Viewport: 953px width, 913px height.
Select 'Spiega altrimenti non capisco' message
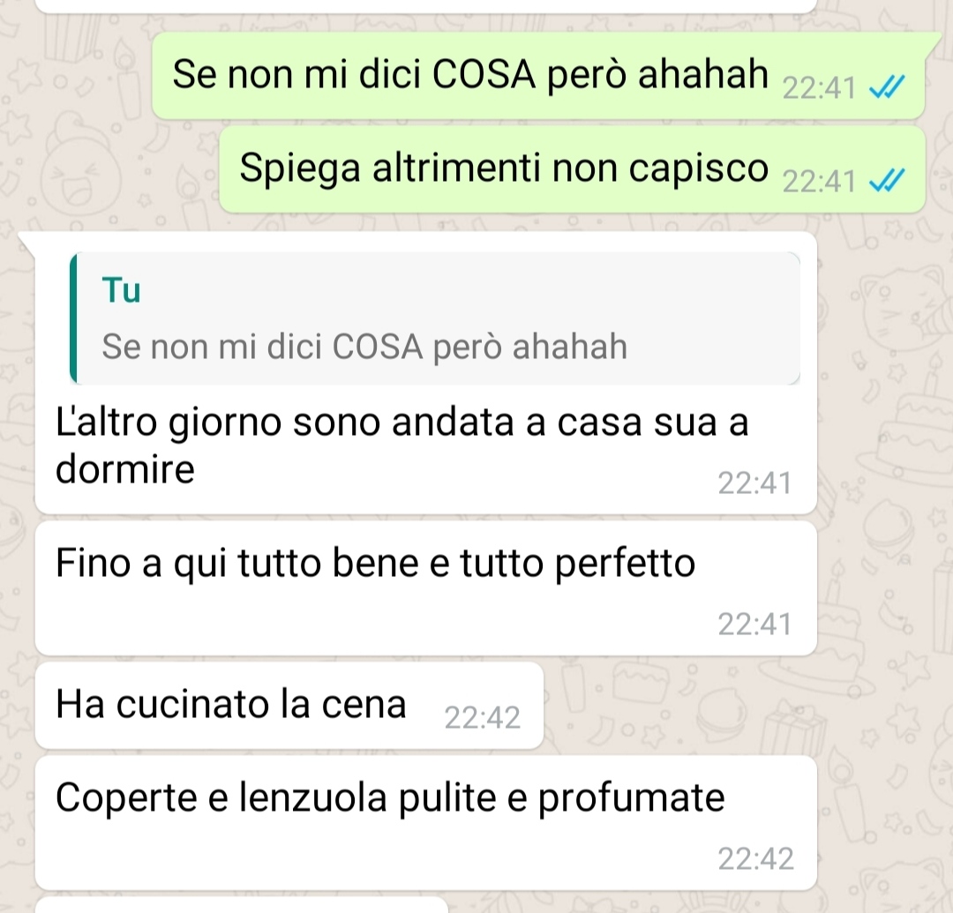pos(572,169)
